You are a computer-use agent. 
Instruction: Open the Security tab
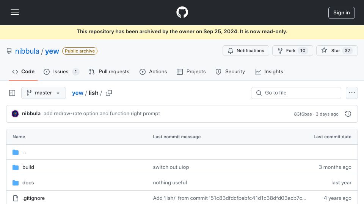click(x=230, y=72)
